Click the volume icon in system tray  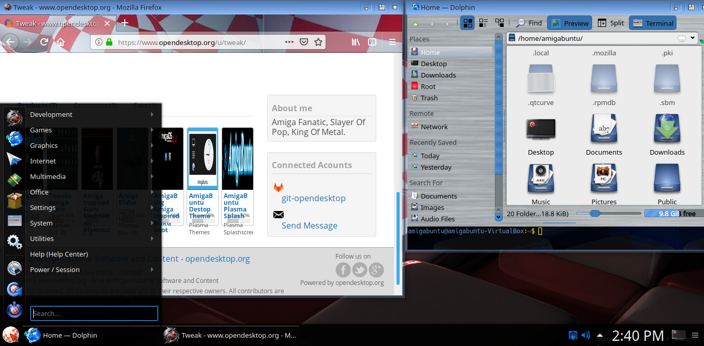tap(585, 335)
